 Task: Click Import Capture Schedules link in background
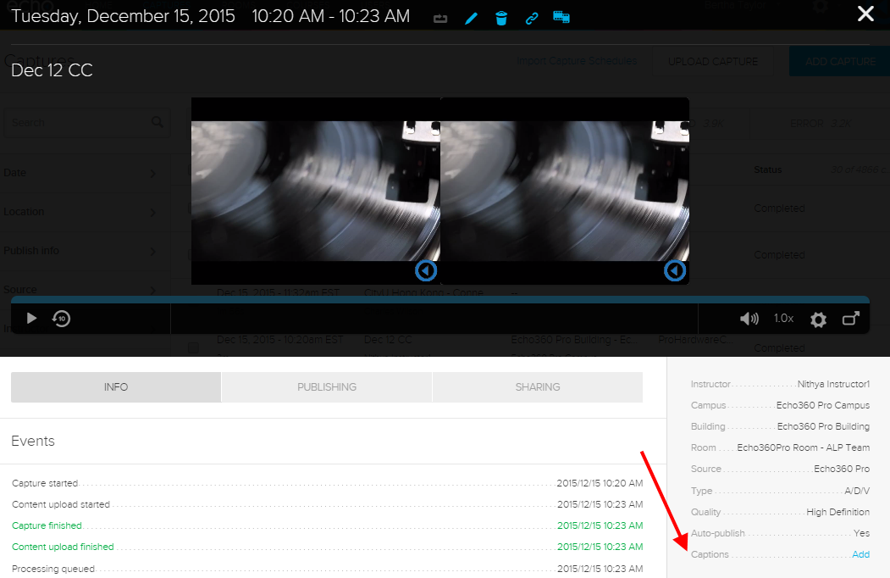577,61
